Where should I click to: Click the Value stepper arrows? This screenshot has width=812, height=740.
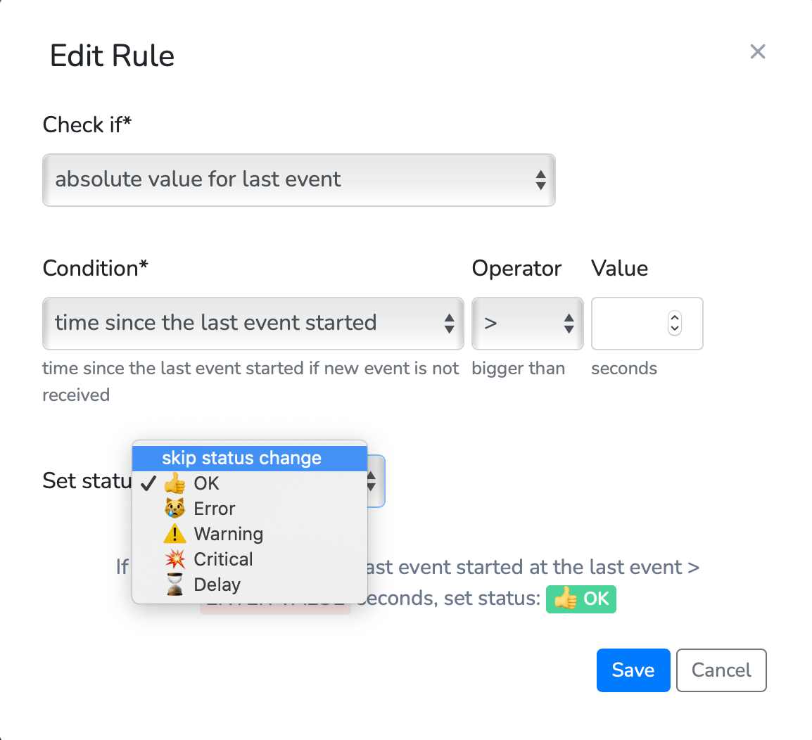(x=674, y=323)
